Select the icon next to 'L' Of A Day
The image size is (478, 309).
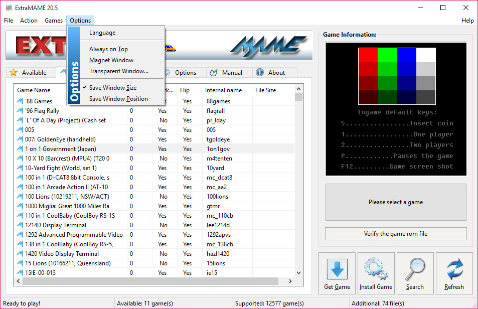(x=20, y=120)
